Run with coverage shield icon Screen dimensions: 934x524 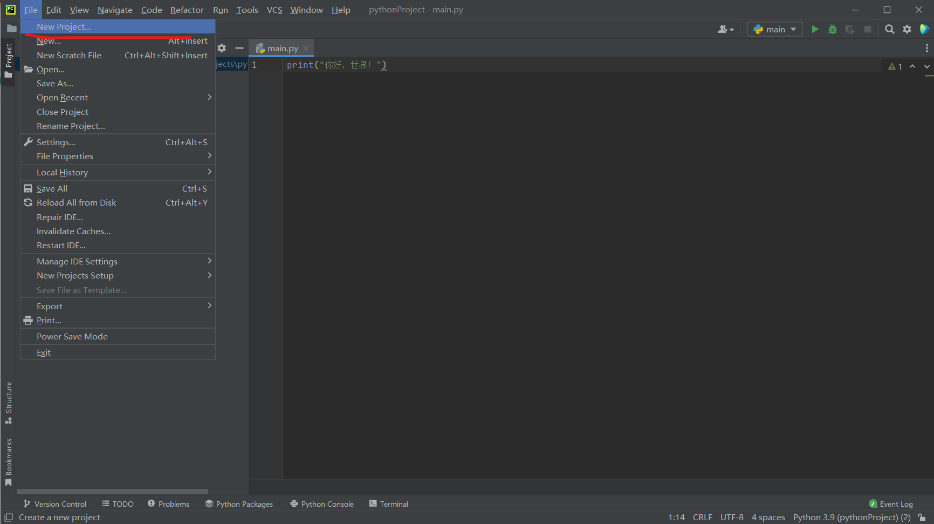tap(850, 29)
